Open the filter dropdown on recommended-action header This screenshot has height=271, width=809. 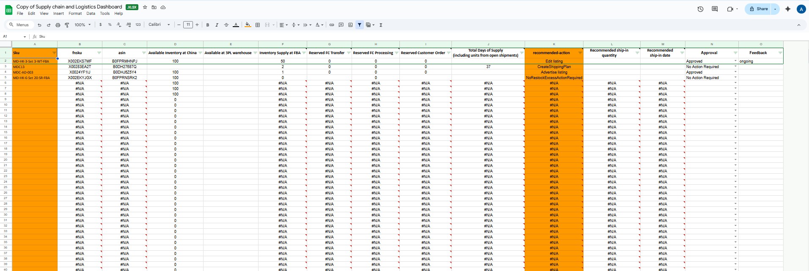tap(580, 53)
